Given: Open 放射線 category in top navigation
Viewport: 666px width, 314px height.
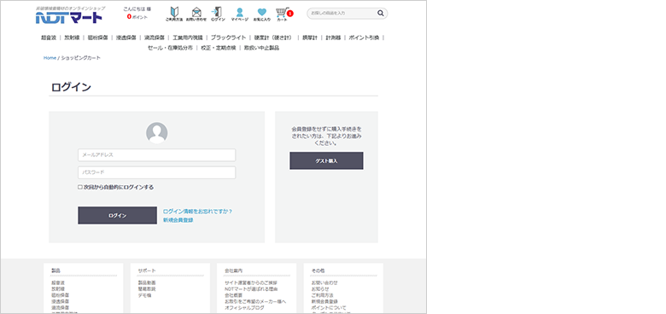Looking at the screenshot, I should coord(72,38).
